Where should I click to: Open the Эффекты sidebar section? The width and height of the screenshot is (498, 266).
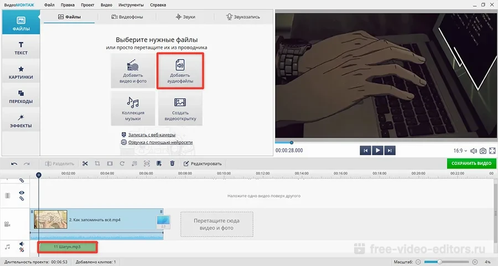click(x=21, y=121)
